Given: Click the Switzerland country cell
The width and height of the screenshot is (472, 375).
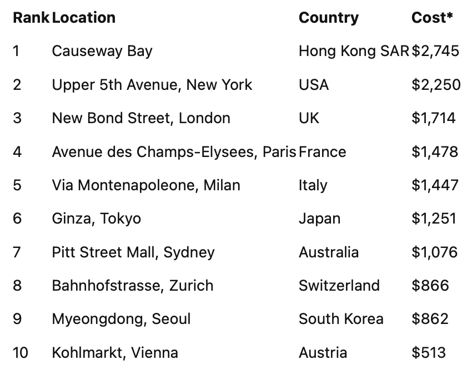Looking at the screenshot, I should 339,286.
